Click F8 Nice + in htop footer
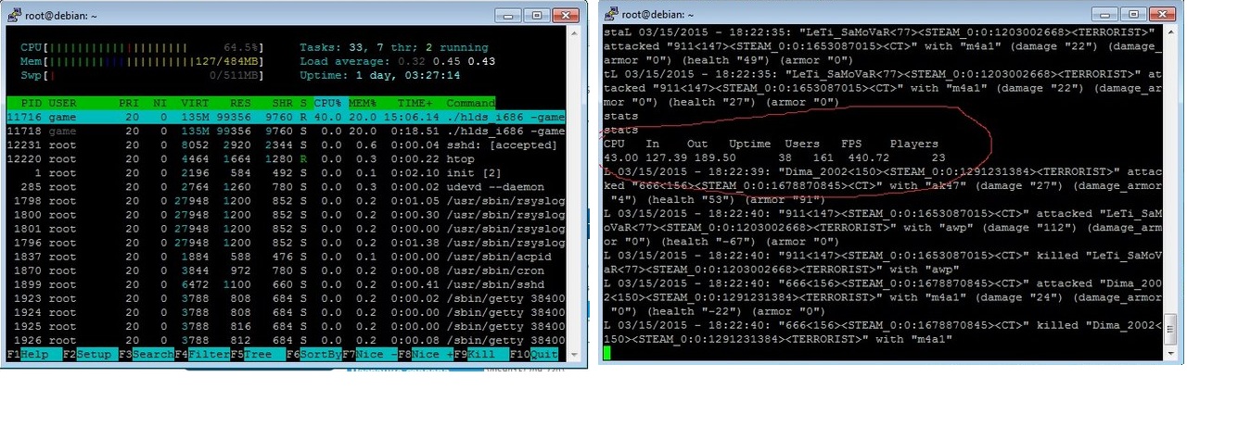 pos(425,354)
